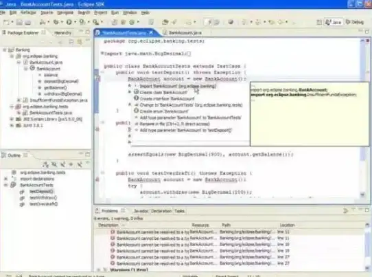Switch to the Hierarchy tab

click(62, 33)
